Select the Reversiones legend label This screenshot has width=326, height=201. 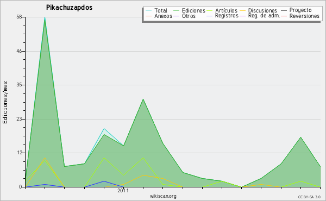point(304,16)
